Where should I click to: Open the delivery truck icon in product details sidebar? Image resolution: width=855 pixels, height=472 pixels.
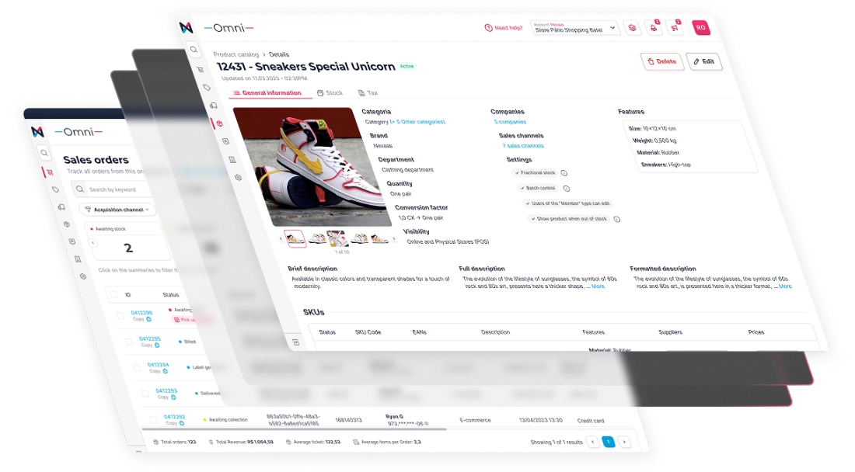[213, 106]
